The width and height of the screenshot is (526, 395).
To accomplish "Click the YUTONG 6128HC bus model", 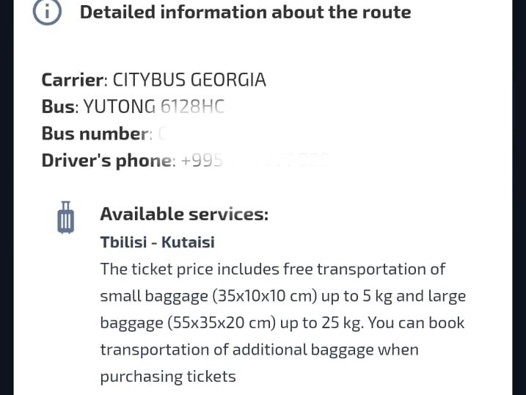I will pos(153,106).
